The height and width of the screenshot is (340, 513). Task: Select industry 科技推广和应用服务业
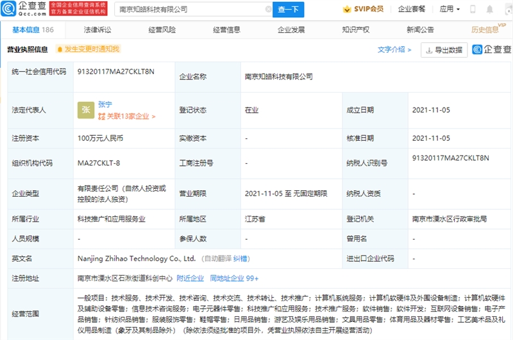[x=112, y=219]
